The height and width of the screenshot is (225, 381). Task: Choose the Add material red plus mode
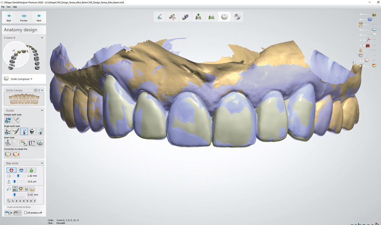(x=11, y=170)
